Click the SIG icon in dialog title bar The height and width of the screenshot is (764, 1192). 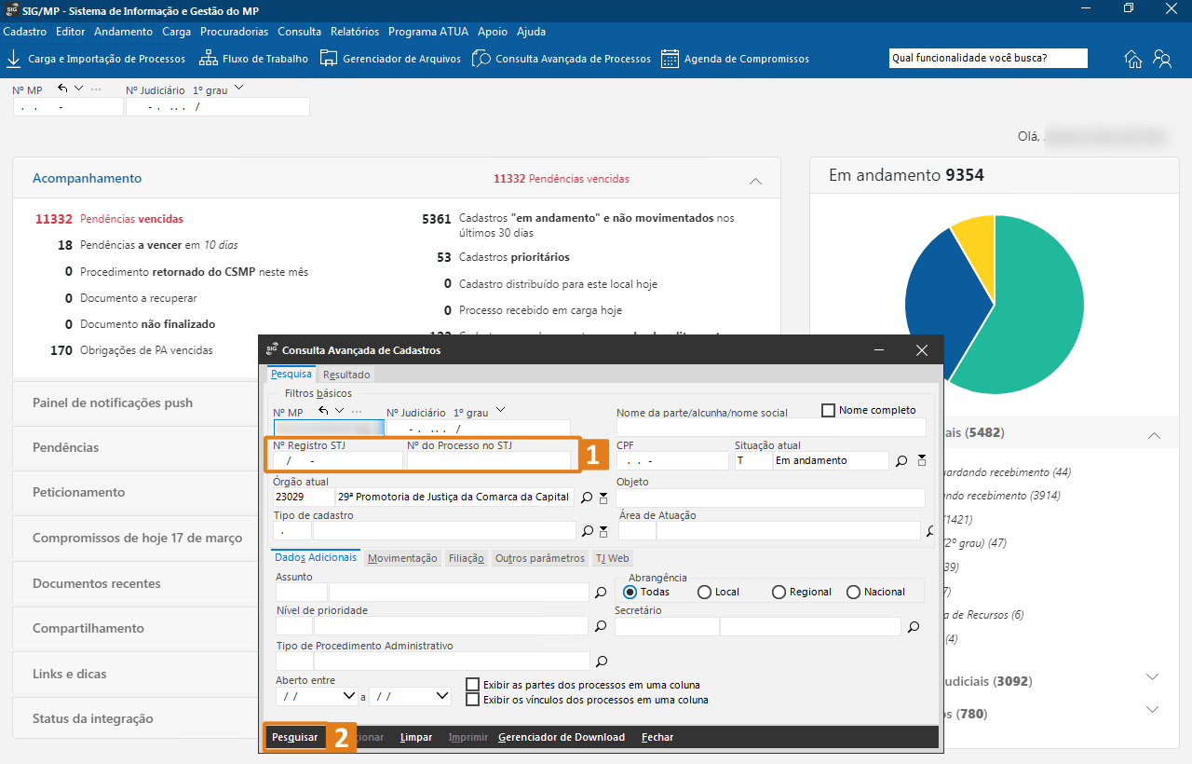272,349
